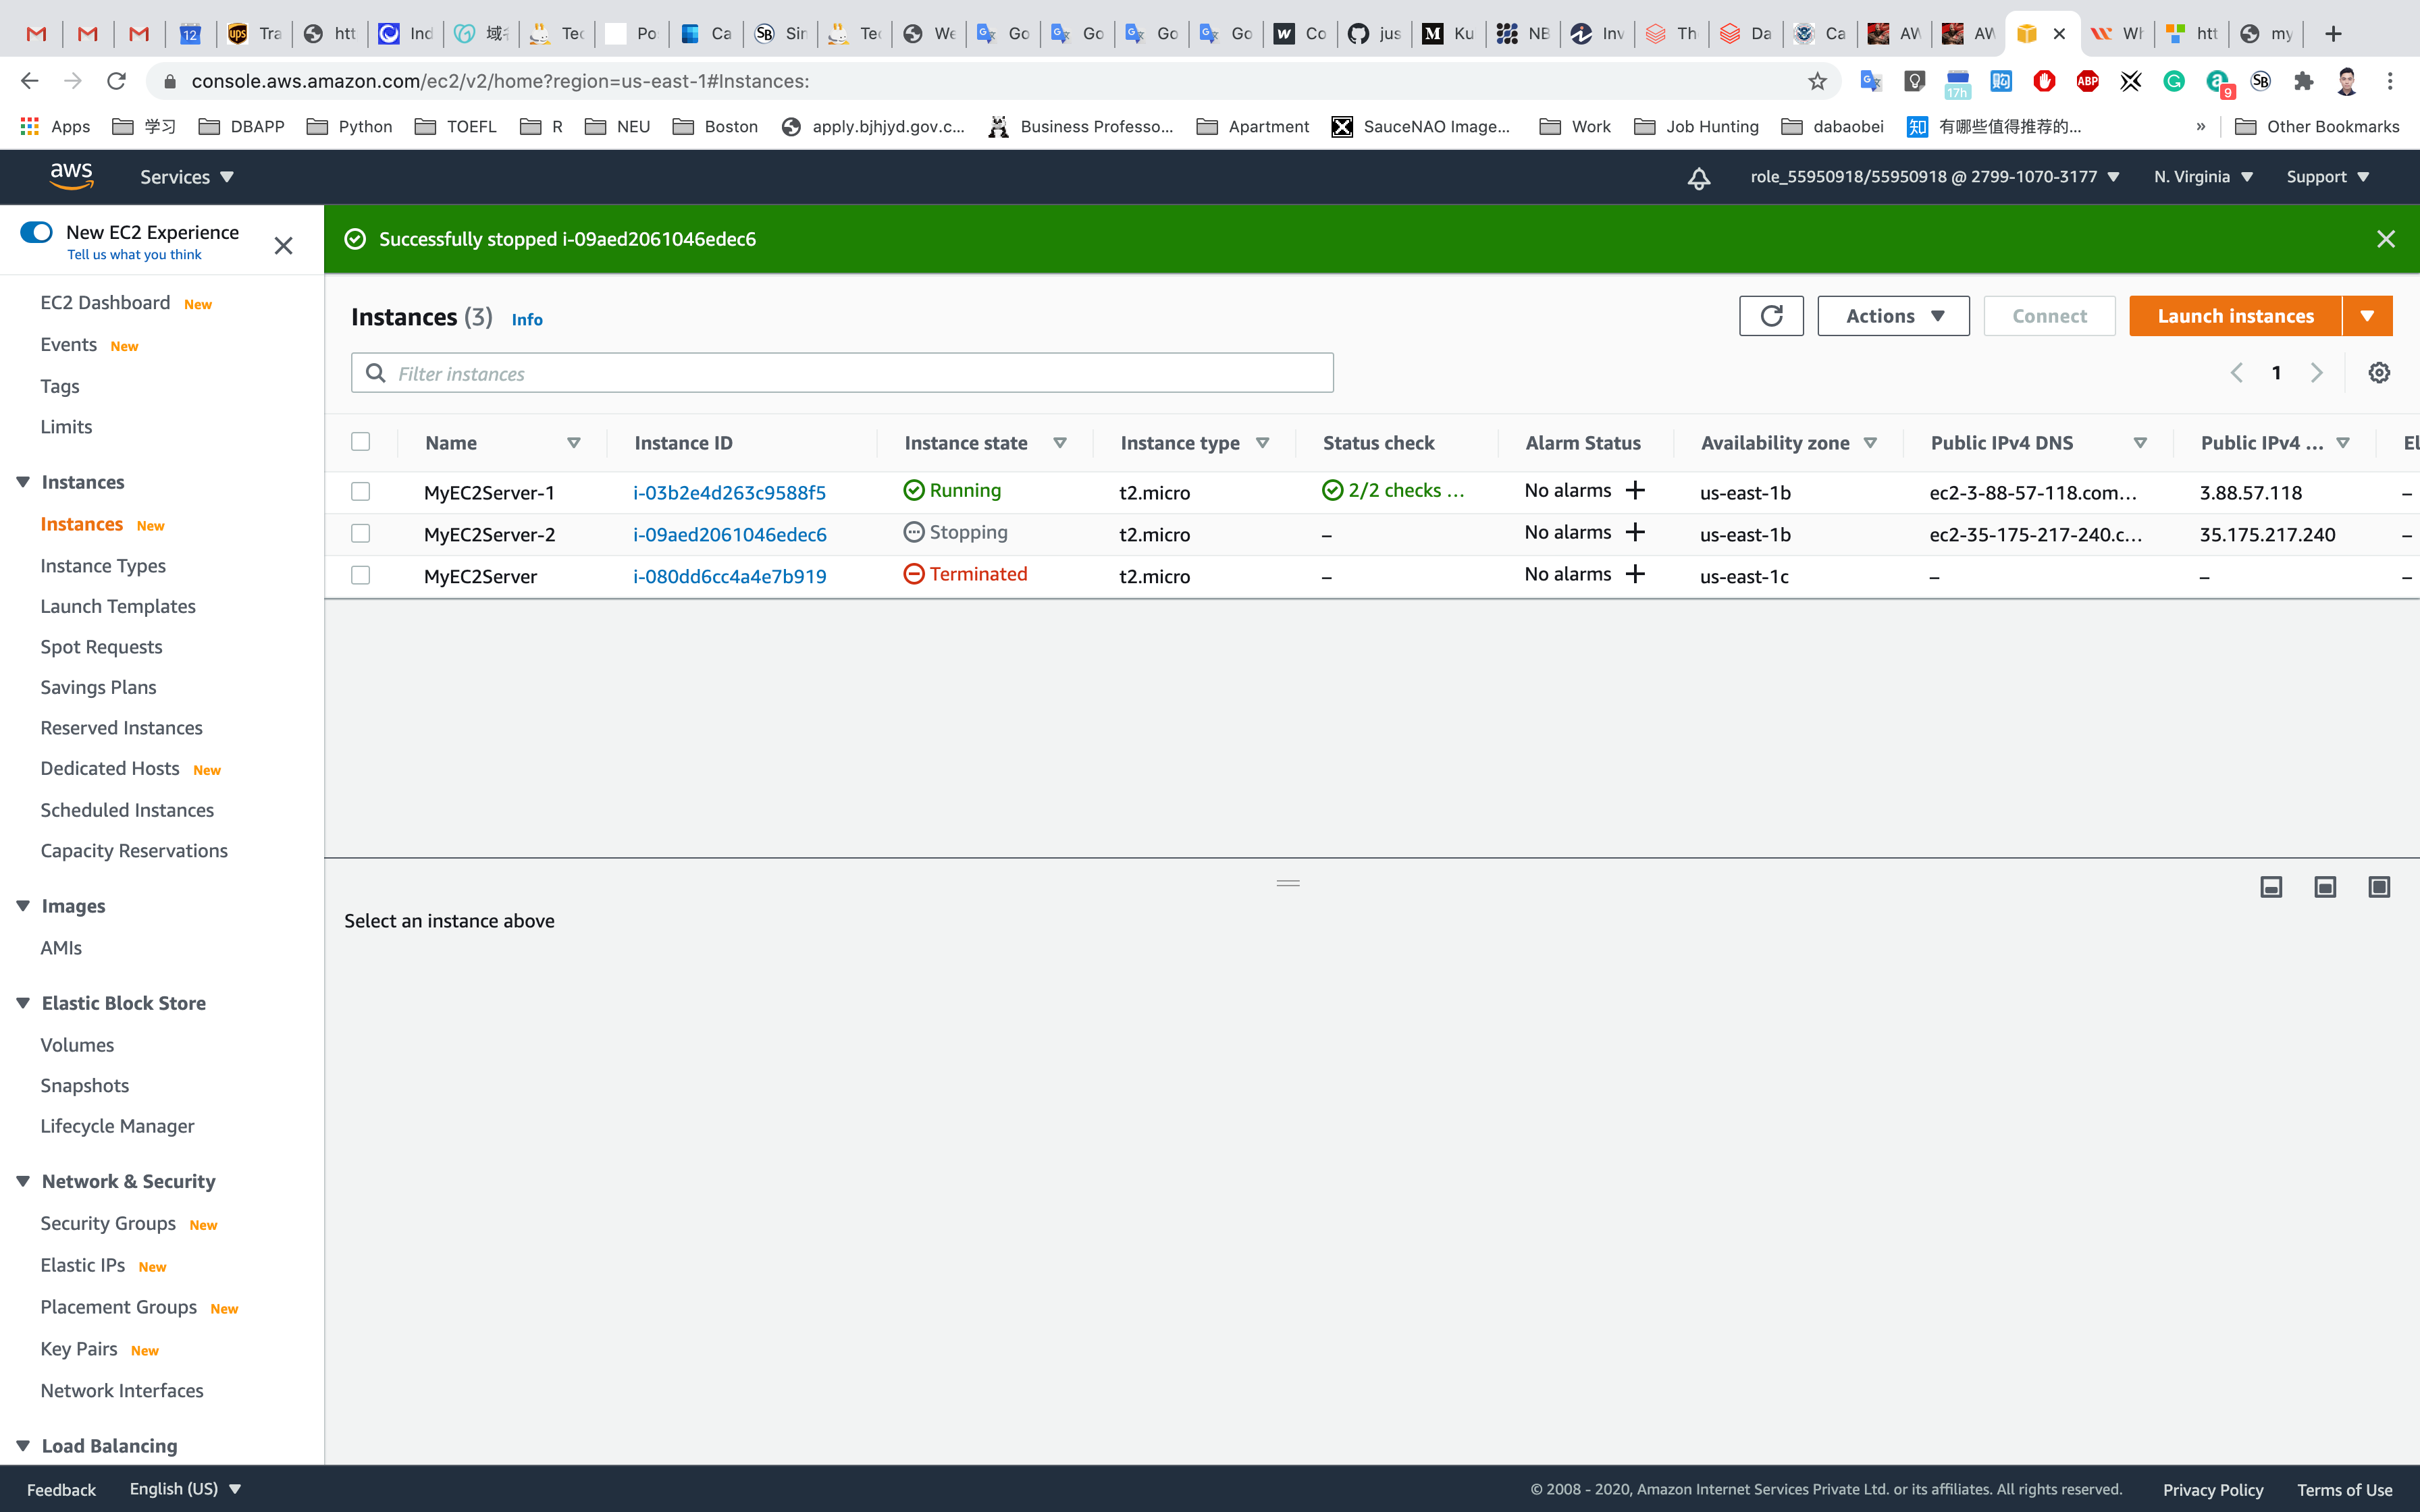The width and height of the screenshot is (2420, 1512).
Task: Tick the select-all instances header checkbox
Action: pos(361,442)
